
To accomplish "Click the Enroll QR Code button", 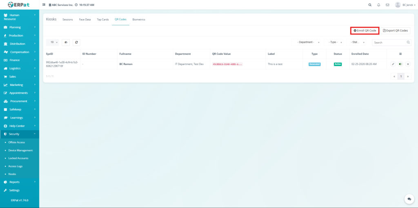I will (x=365, y=31).
